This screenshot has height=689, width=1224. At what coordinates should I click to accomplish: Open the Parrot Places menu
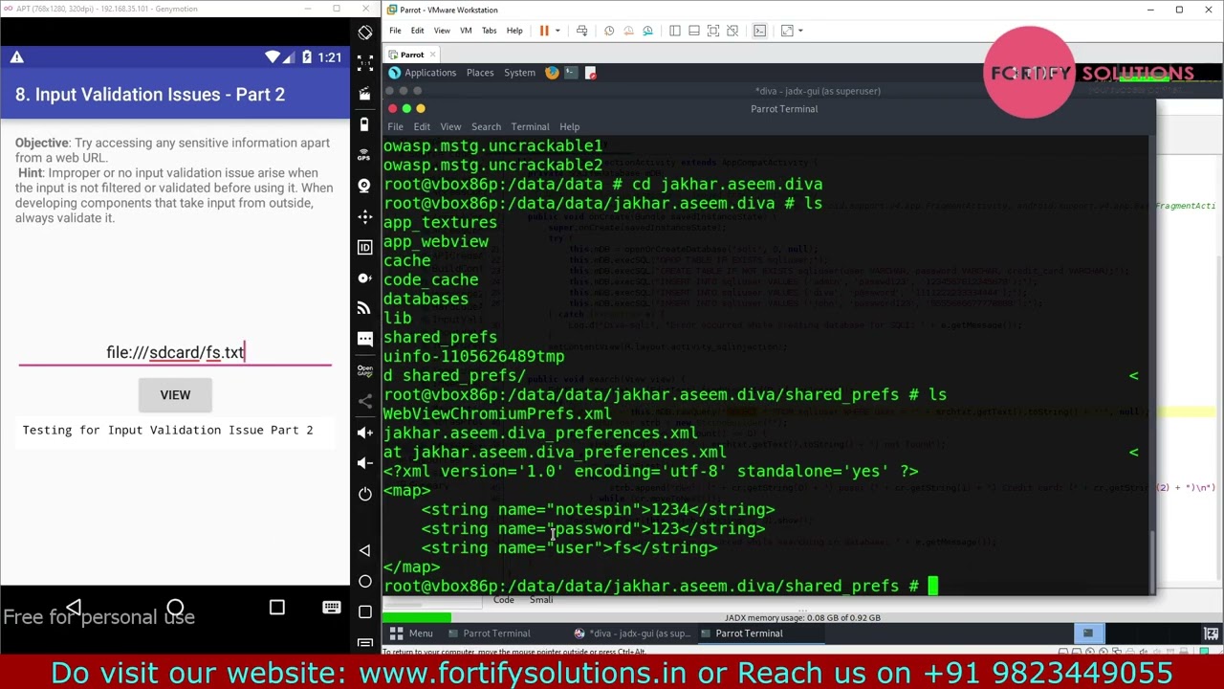(x=480, y=73)
